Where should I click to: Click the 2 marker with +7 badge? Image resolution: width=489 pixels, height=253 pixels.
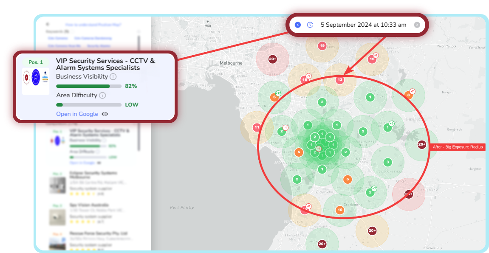pyautogui.click(x=370, y=192)
